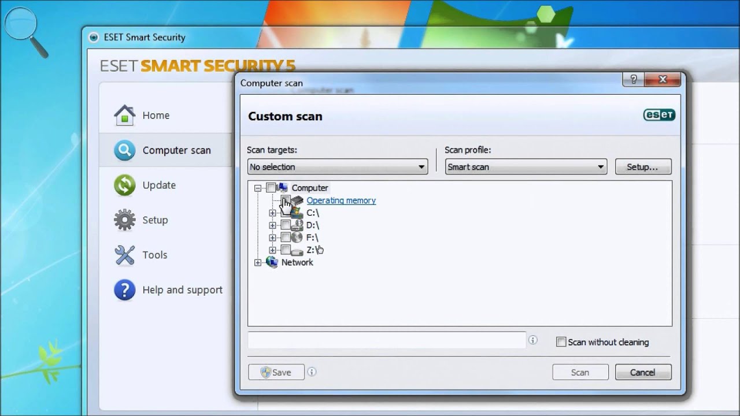Click the info icon beside the path field

[x=533, y=340]
